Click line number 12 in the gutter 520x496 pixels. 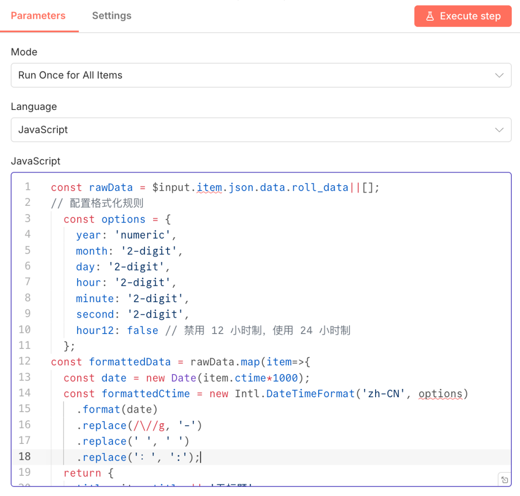pyautogui.click(x=25, y=362)
